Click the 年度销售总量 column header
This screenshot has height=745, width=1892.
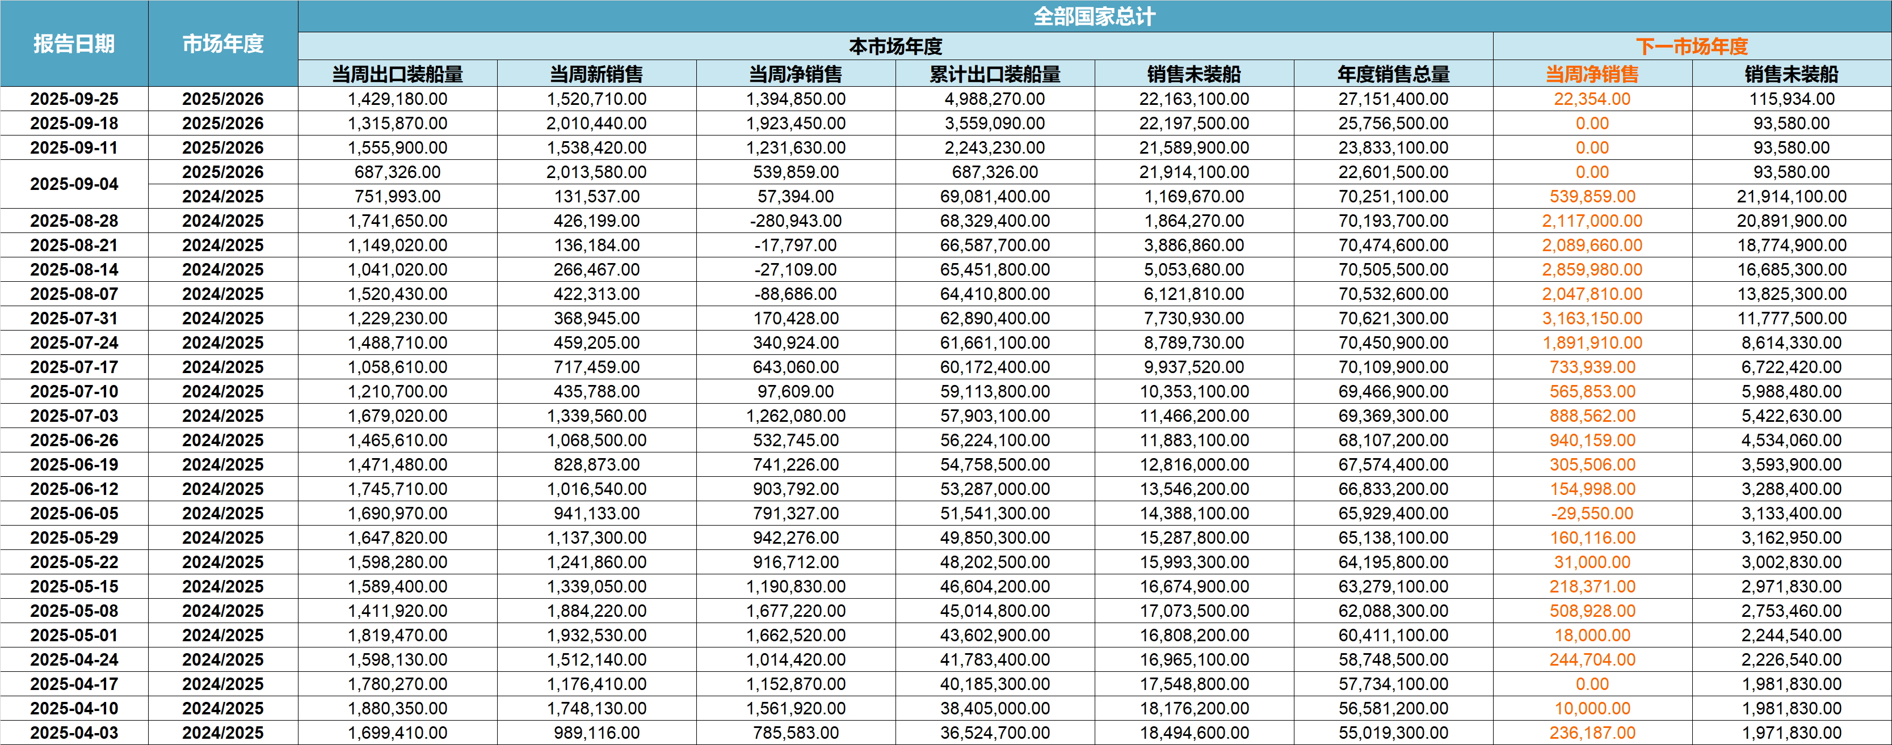[x=1393, y=74]
